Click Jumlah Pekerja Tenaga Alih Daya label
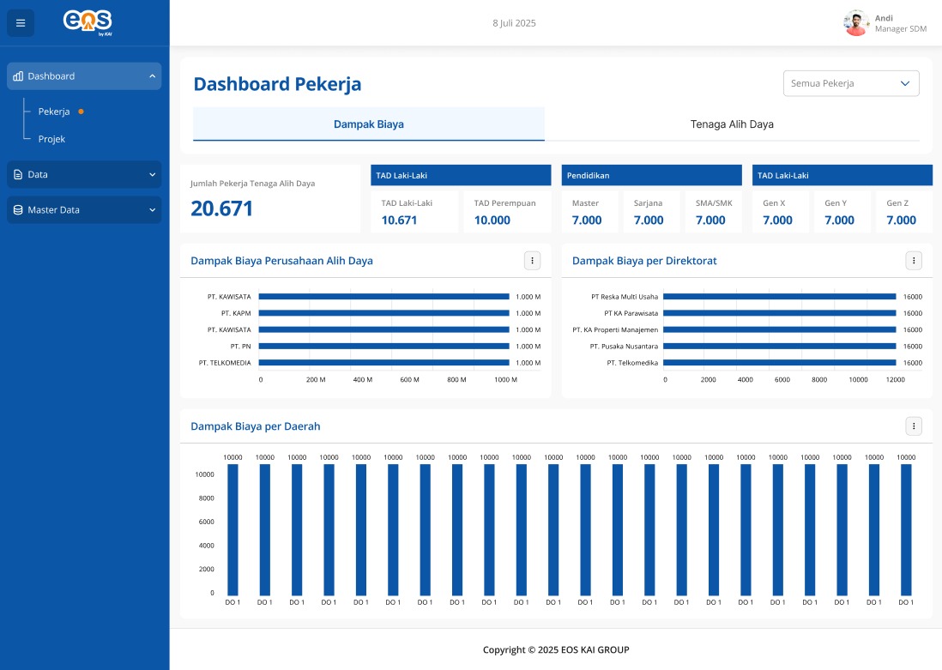This screenshot has width=942, height=670. coord(253,184)
